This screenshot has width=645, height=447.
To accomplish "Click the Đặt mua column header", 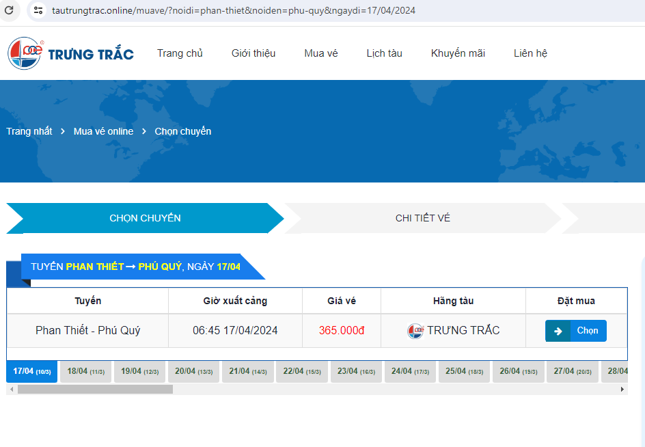I will pos(576,301).
